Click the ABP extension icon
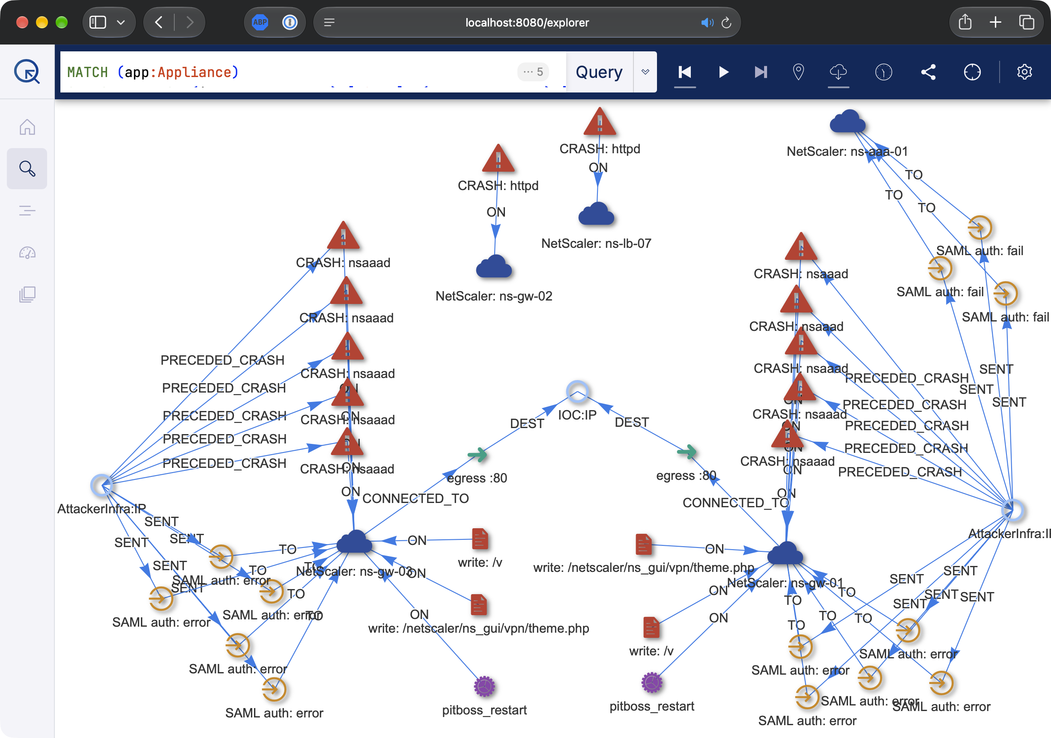1051x738 pixels. coord(260,22)
